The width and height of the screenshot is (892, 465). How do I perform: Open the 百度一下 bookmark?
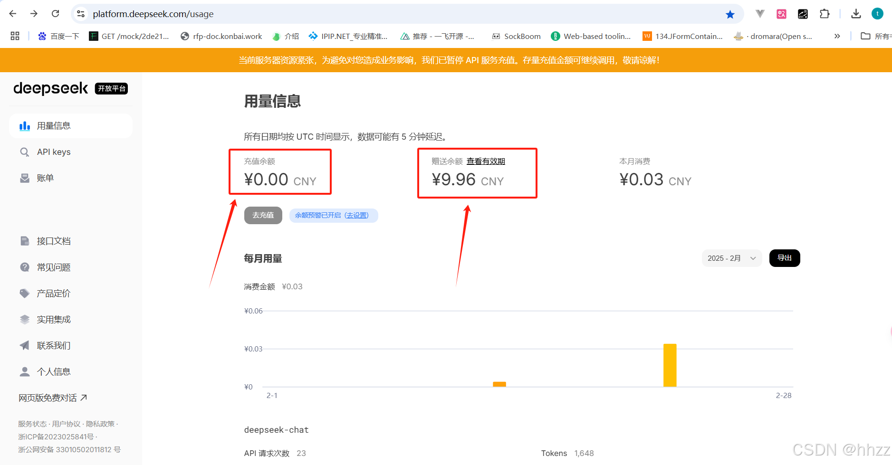[x=58, y=36]
